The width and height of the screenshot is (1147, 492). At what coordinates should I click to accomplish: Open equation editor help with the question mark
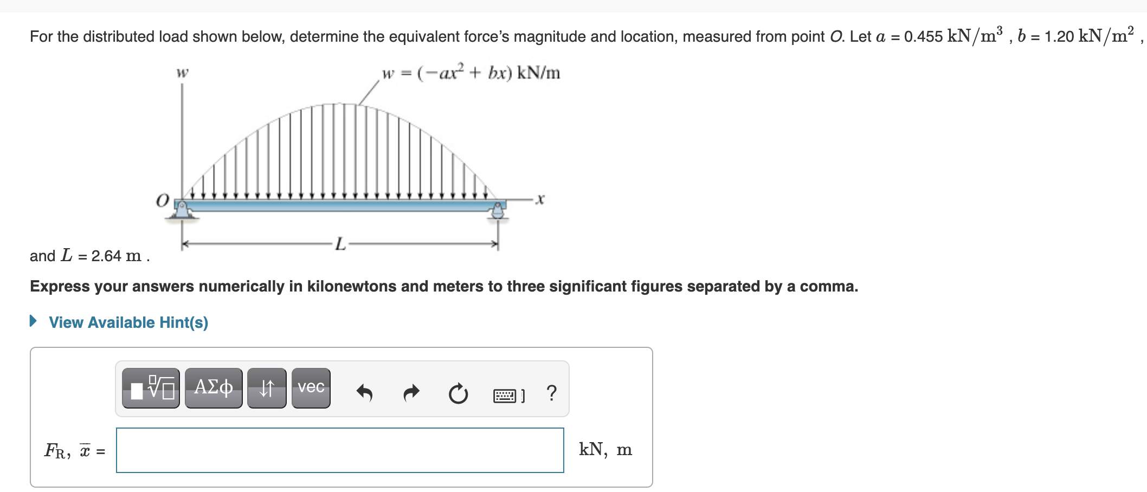point(551,391)
